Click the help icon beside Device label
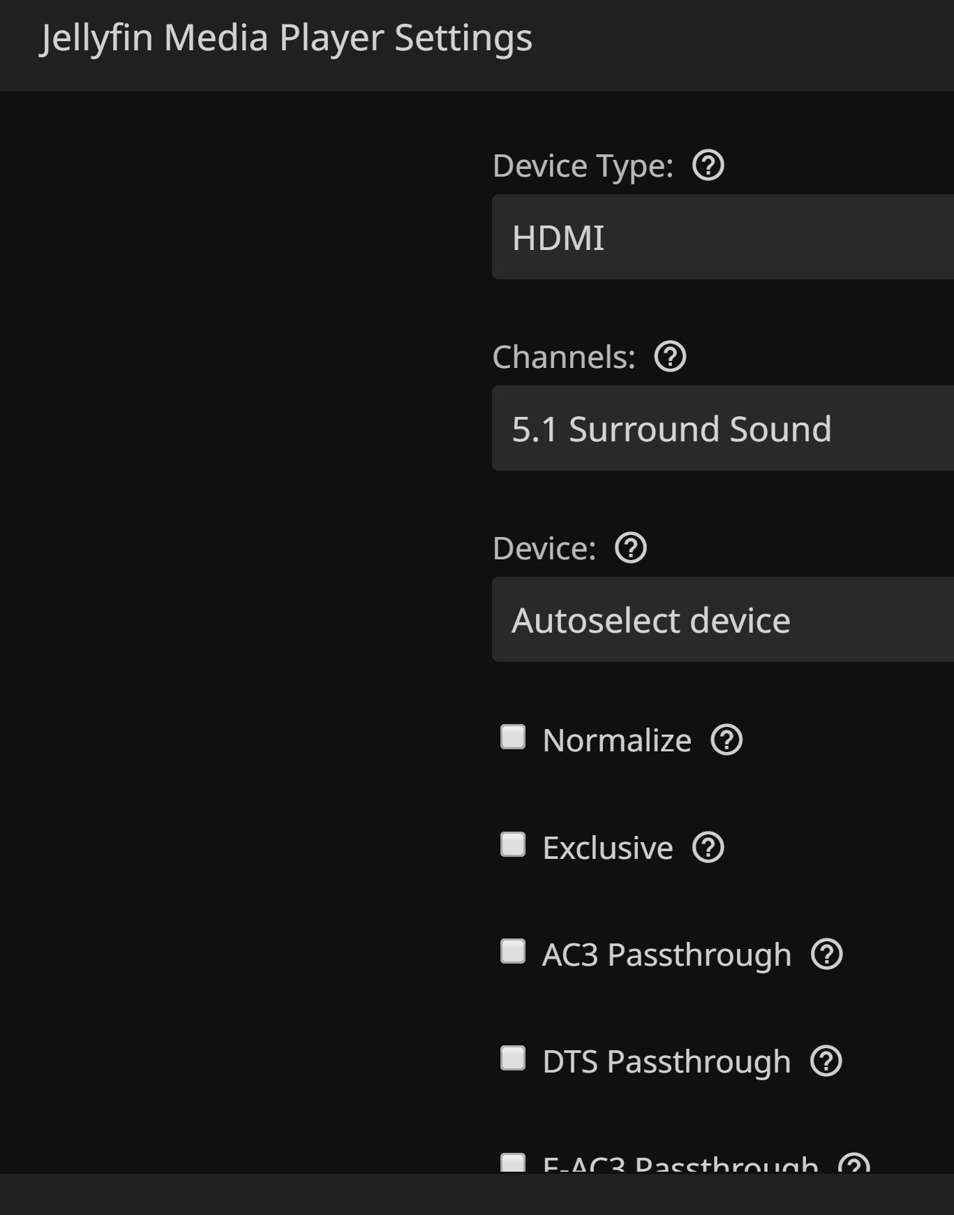The image size is (954, 1215). pyautogui.click(x=630, y=548)
